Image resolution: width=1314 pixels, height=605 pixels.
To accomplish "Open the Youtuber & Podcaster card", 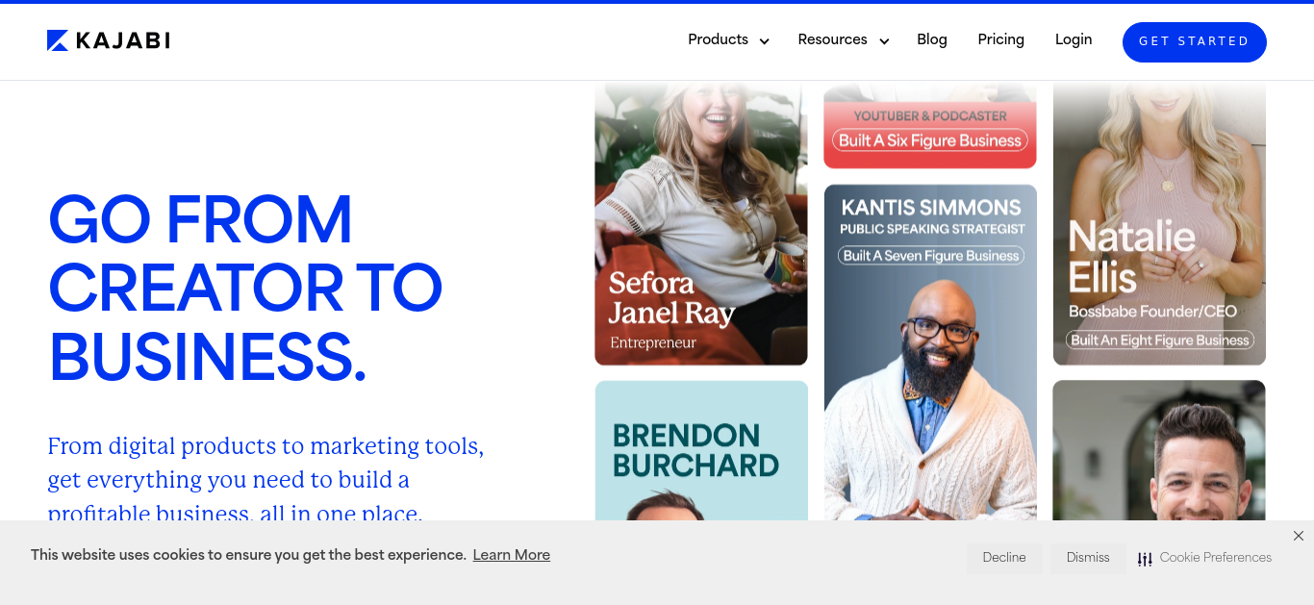I will click(x=930, y=125).
